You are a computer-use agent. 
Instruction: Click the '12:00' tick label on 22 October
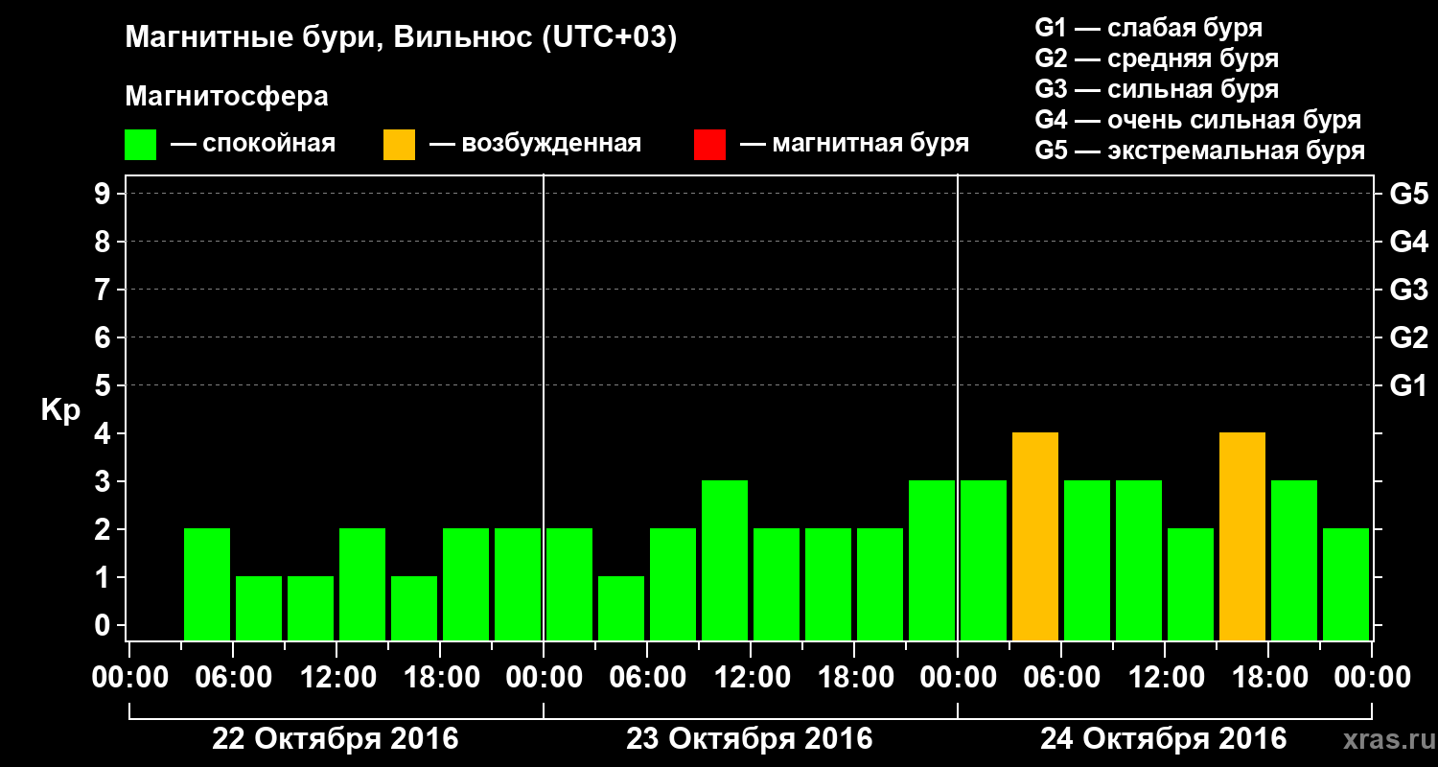click(x=336, y=677)
